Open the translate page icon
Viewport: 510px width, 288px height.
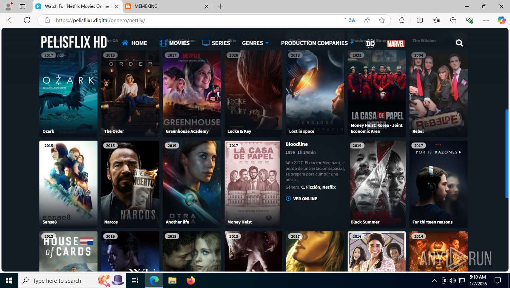[351, 20]
